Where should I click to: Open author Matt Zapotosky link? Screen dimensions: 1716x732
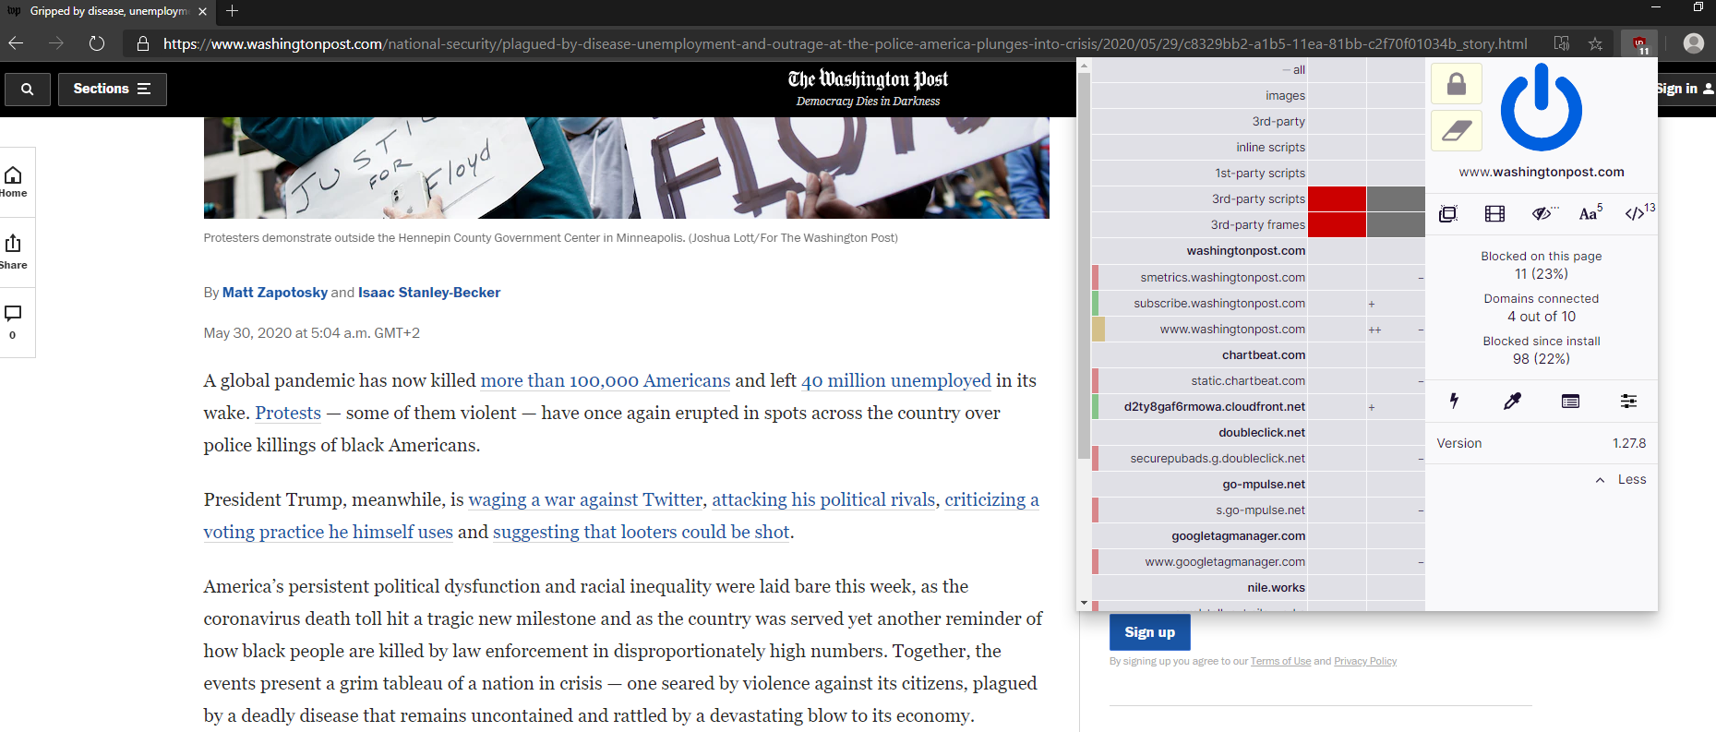tap(275, 293)
